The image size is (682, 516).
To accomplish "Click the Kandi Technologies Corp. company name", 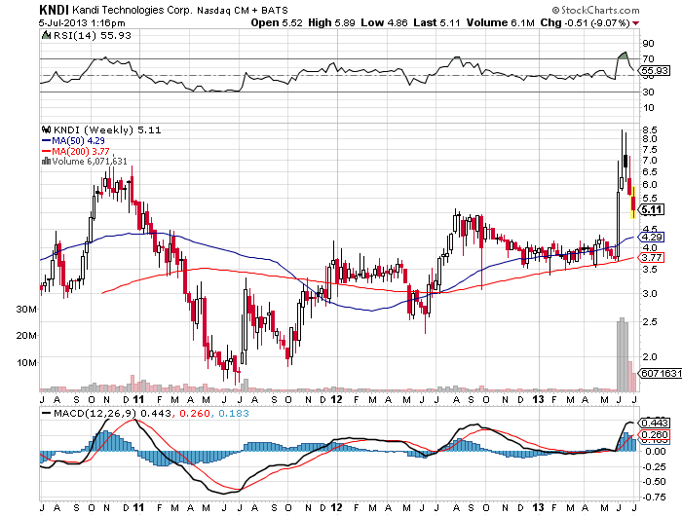I will click(132, 10).
